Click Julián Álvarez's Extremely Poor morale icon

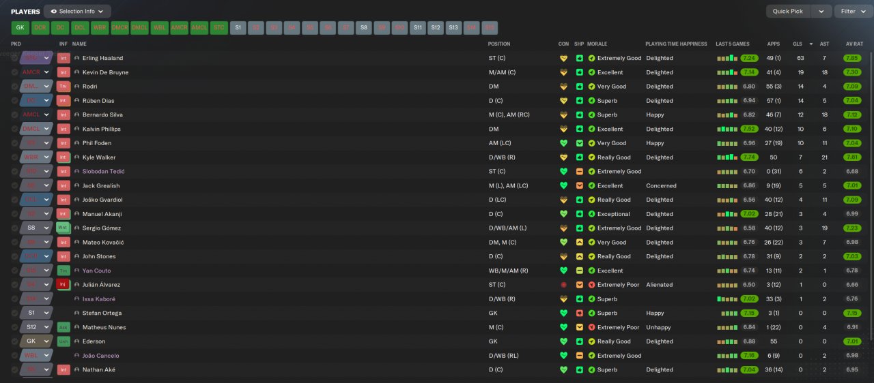click(x=591, y=285)
